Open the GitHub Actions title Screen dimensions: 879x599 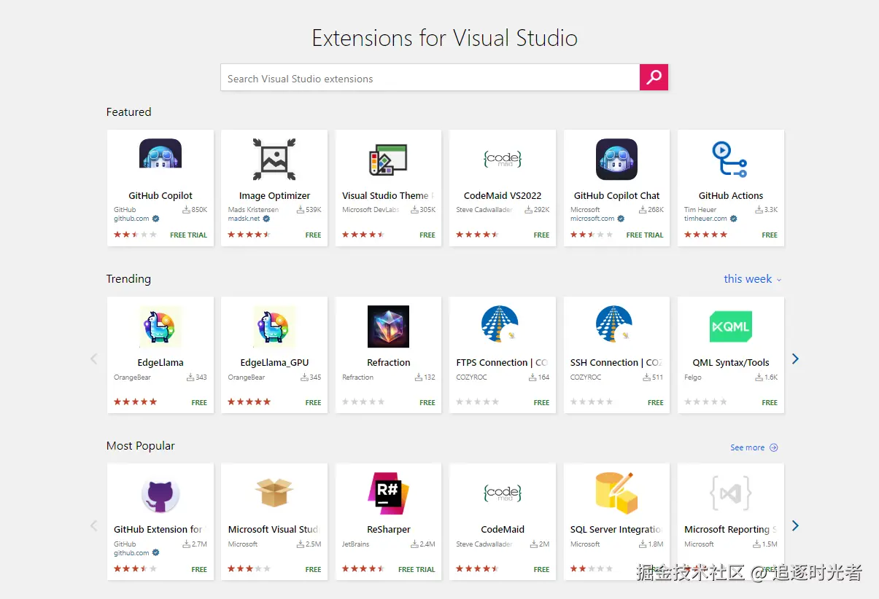(x=730, y=195)
